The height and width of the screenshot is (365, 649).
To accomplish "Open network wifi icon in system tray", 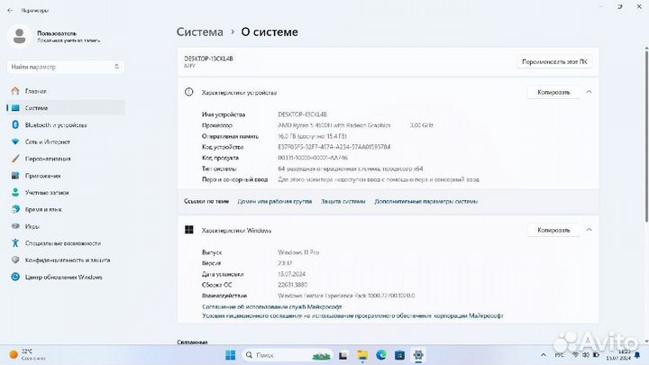I will tap(575, 355).
